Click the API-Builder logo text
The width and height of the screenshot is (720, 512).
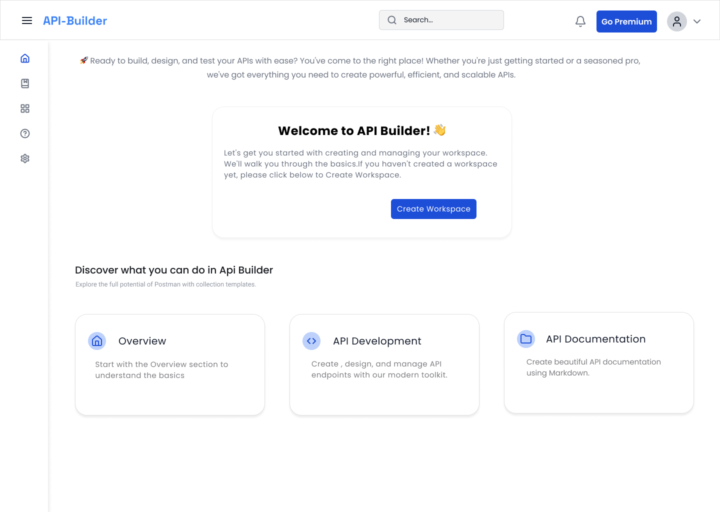click(x=75, y=20)
